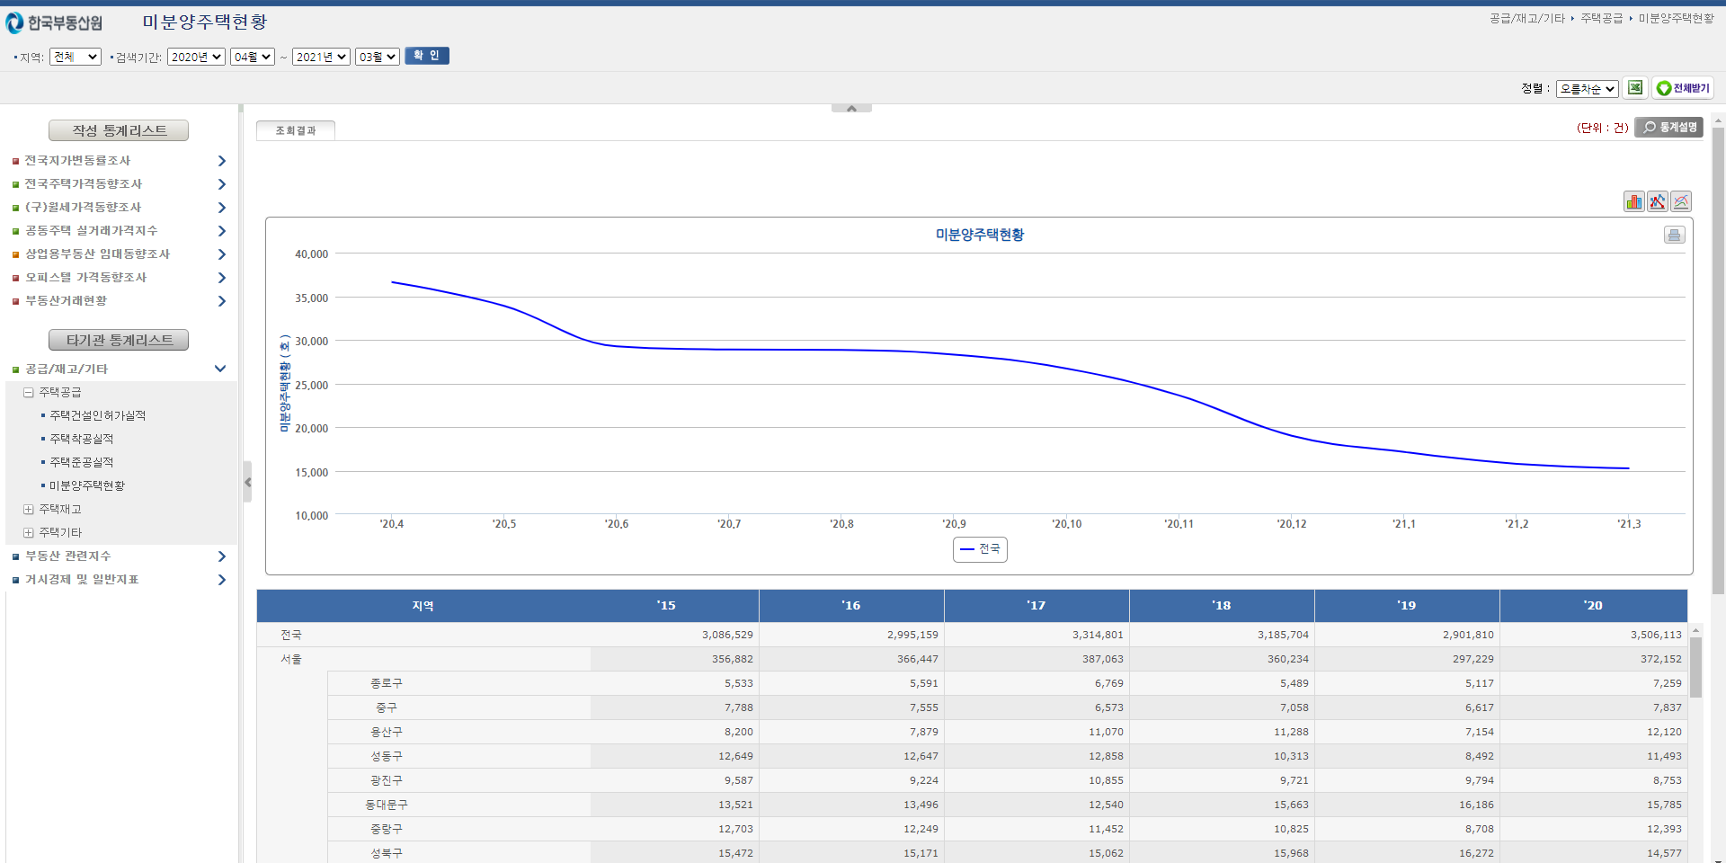1726x863 pixels.
Task: Click the 확인 confirm button
Action: coord(426,56)
